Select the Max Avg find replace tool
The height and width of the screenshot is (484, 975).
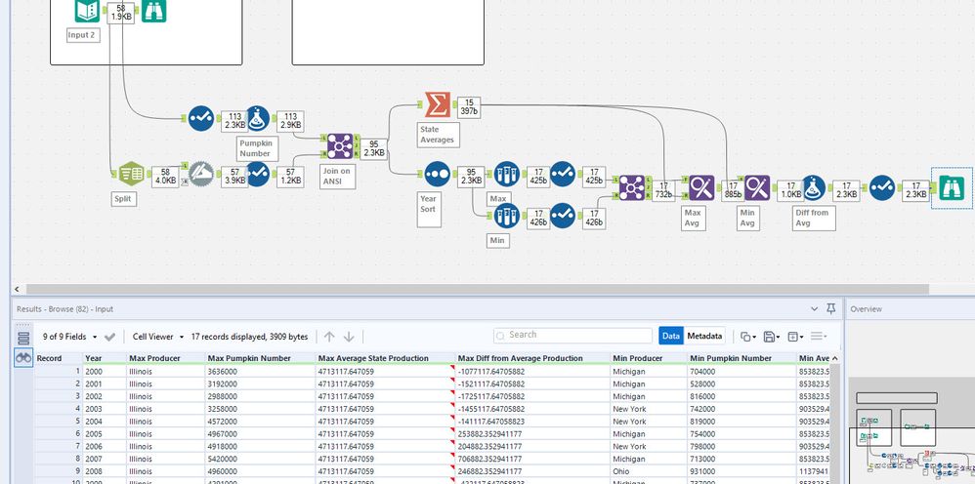pos(701,187)
